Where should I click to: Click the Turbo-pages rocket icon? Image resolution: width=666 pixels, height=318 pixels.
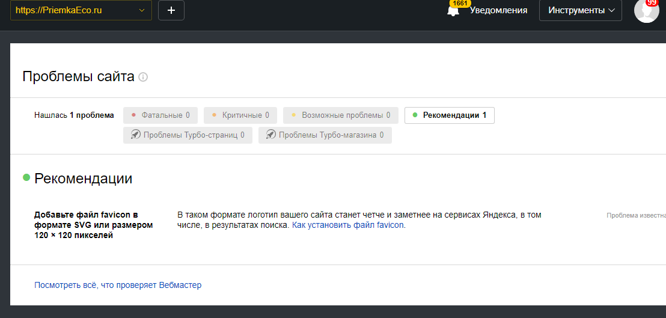pos(136,135)
